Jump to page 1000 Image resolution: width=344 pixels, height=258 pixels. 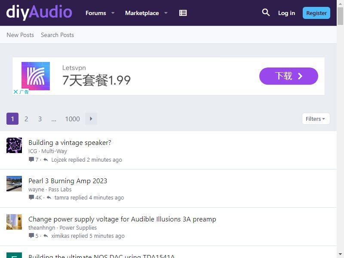pos(72,119)
